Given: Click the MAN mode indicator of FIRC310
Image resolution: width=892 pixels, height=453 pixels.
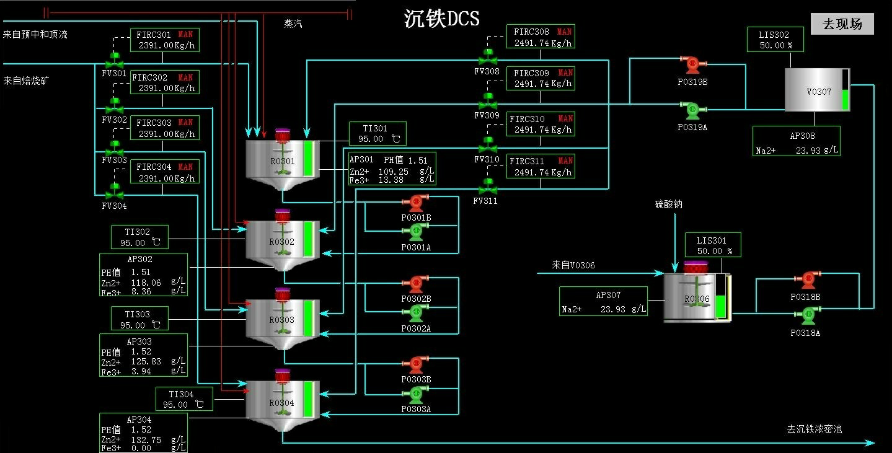Looking at the screenshot, I should [565, 118].
